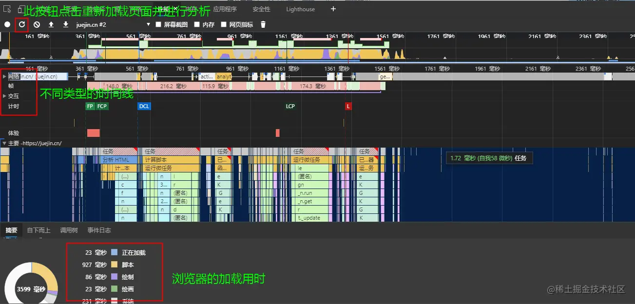Load a profile with the upload arrow
This screenshot has width=635, height=304.
[x=51, y=24]
